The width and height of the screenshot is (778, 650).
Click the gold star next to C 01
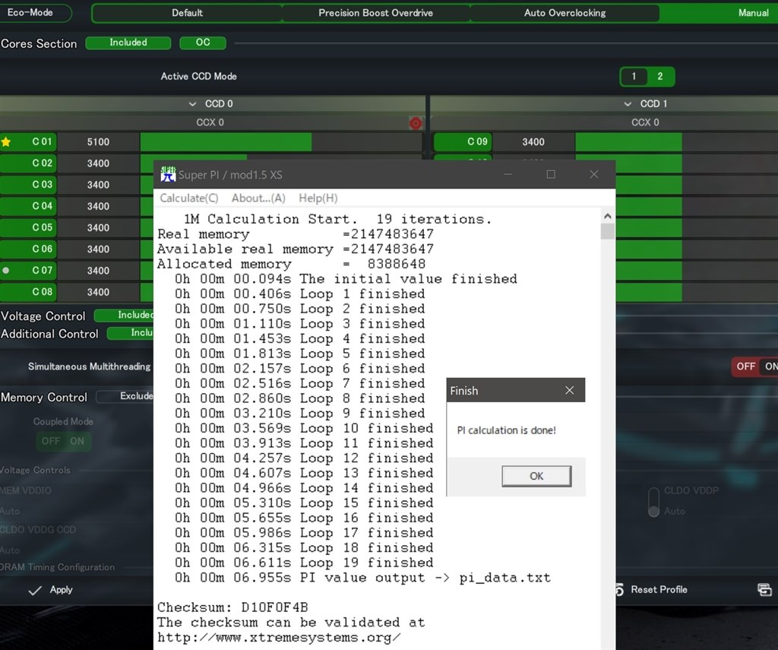(x=6, y=142)
